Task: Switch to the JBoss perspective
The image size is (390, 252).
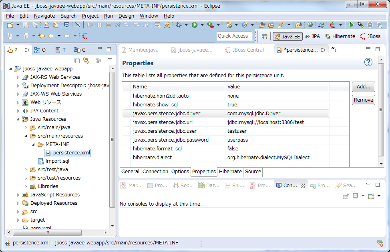Action: pyautogui.click(x=370, y=36)
